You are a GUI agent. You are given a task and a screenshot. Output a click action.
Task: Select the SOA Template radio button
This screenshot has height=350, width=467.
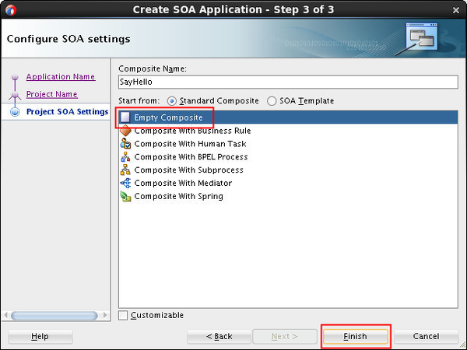point(272,101)
